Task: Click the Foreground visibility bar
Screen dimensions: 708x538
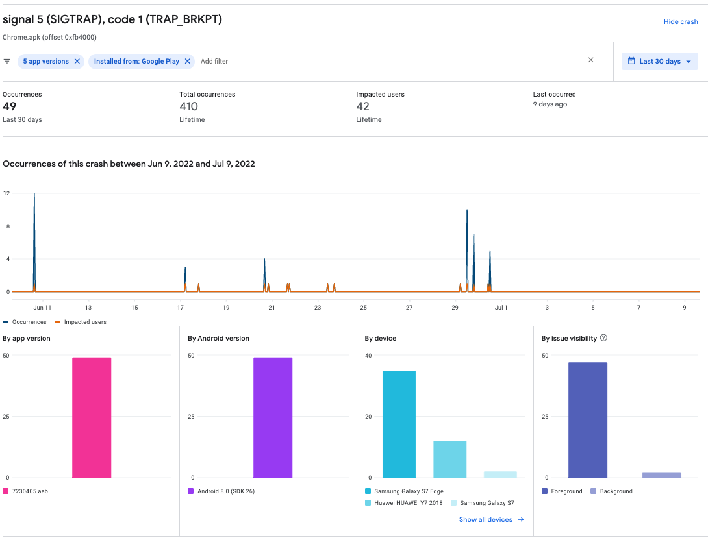Action: click(587, 420)
